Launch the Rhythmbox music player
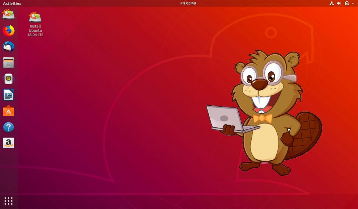 click(x=8, y=79)
